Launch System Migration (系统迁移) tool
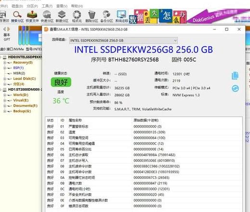The width and height of the screenshot is (250, 212). 121,16
